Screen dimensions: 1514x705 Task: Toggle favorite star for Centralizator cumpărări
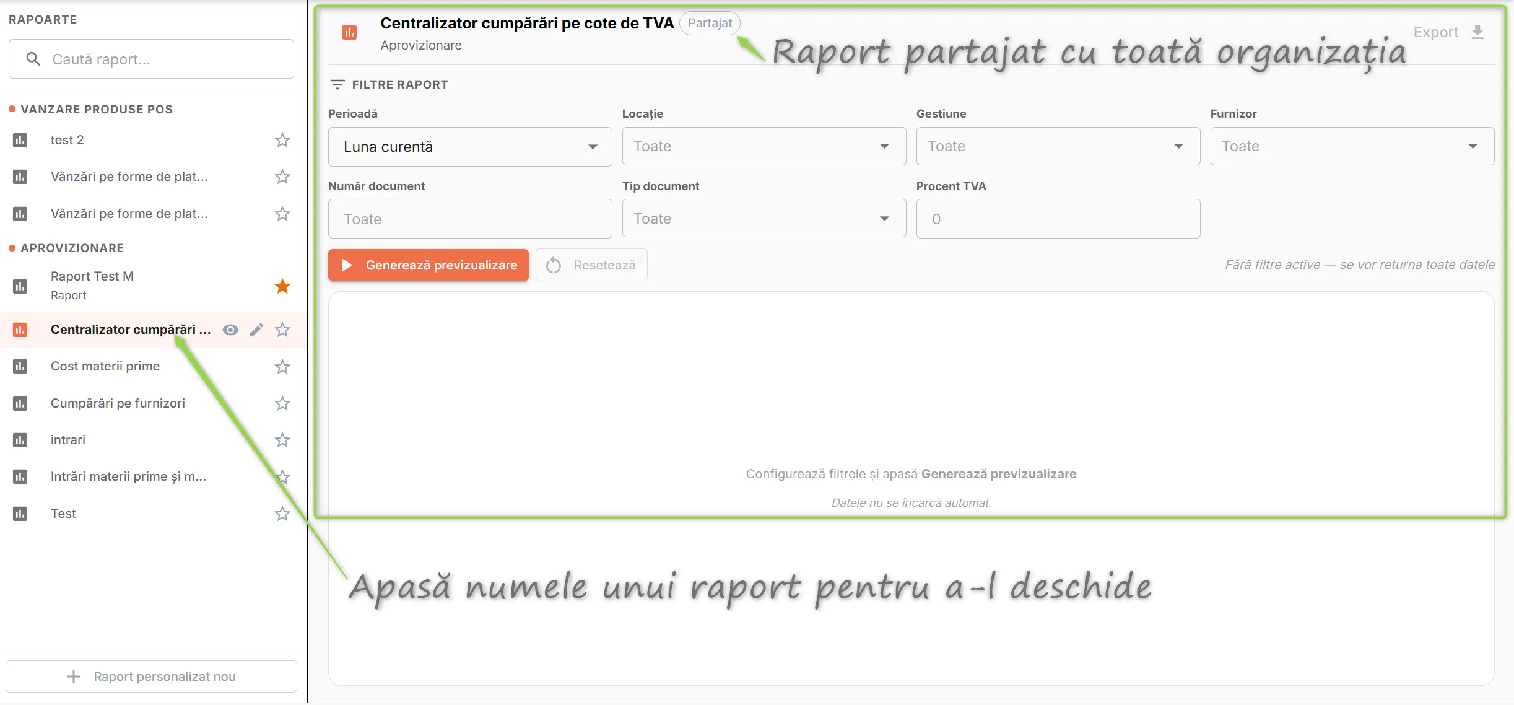click(x=282, y=330)
